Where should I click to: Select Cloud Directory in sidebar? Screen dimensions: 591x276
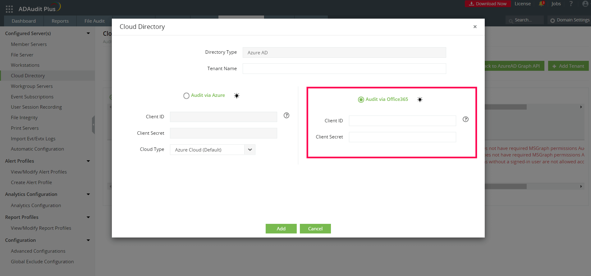28,76
